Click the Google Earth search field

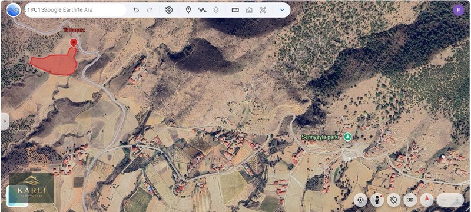[75, 10]
